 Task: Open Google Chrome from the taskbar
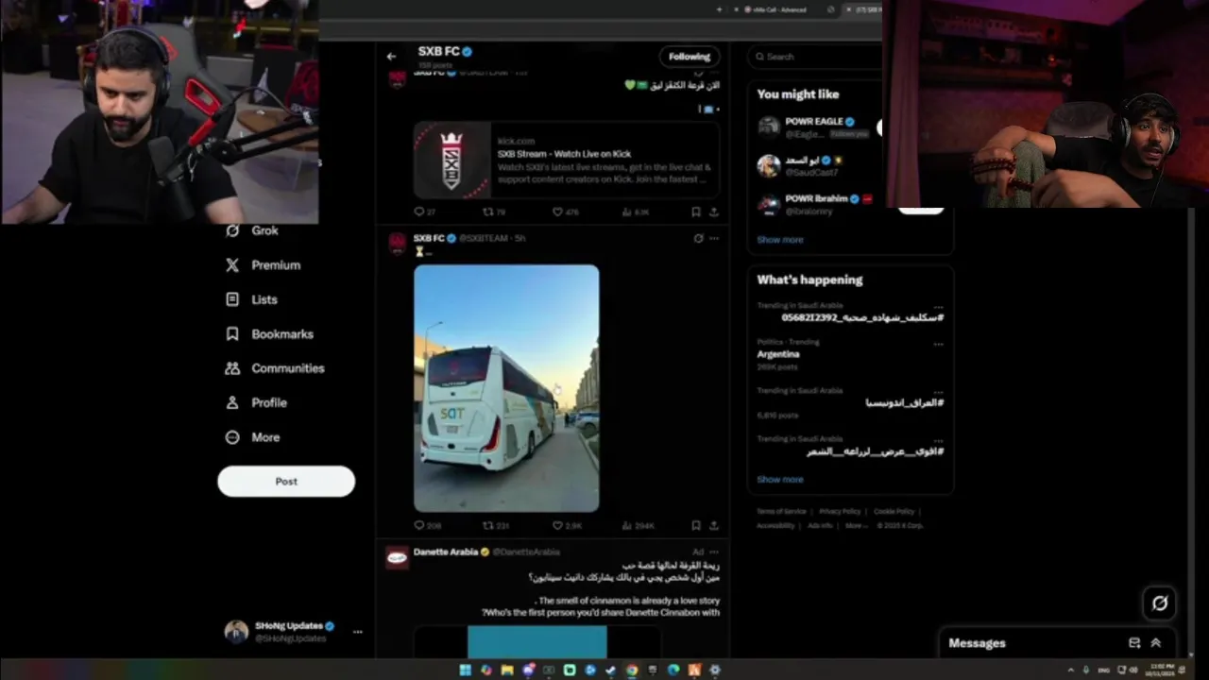tap(632, 671)
